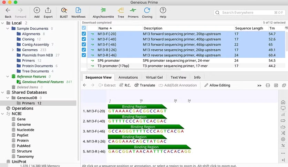Click the Translate sequence button
Viewport: 288px width, 167px height.
[x=145, y=85]
